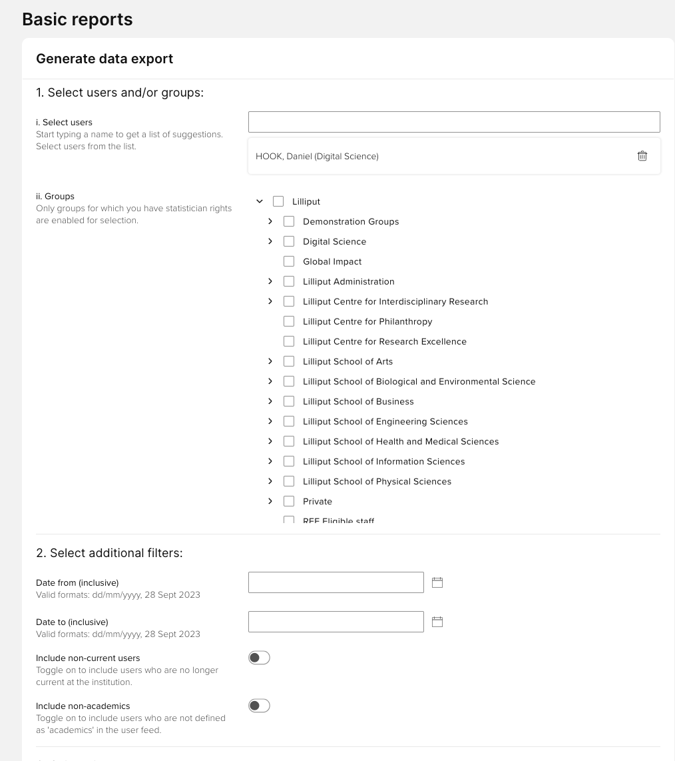Click the Select users search field
This screenshot has width=675, height=761.
454,122
